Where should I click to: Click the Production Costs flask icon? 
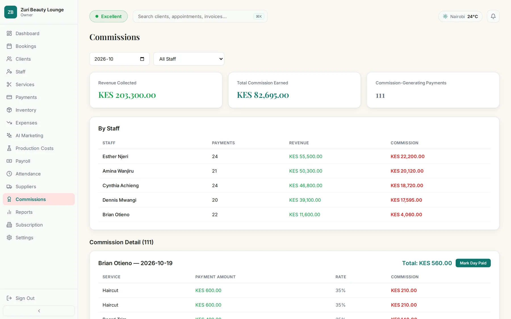pos(9,148)
